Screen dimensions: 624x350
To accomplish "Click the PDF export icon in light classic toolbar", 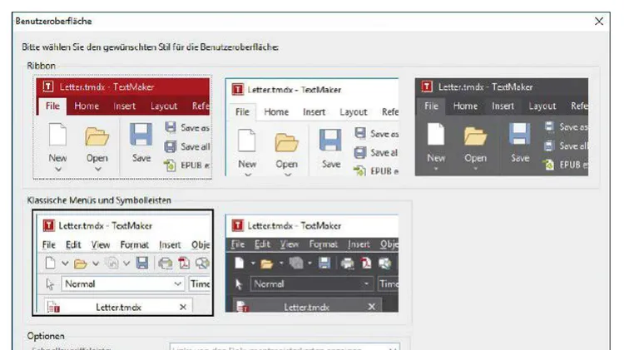I will 184,264.
